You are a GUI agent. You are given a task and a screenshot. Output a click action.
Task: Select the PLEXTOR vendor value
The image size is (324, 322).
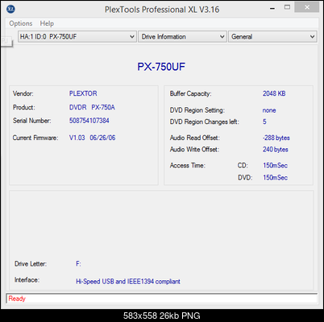[x=83, y=93]
